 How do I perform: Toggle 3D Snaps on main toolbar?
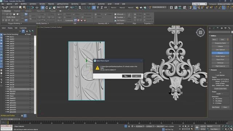[x=191, y=7]
